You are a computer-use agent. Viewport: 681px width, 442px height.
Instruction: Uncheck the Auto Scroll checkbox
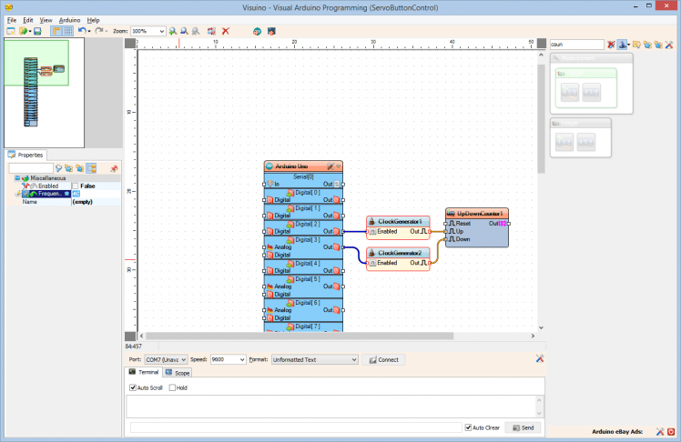coord(133,387)
